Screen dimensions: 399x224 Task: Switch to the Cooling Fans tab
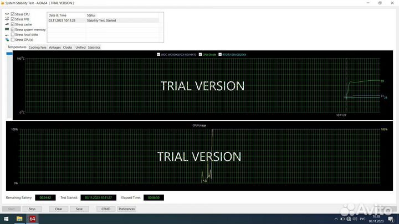[x=38, y=48]
